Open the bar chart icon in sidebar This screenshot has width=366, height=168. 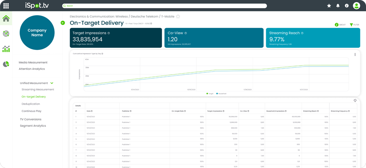coord(6,49)
